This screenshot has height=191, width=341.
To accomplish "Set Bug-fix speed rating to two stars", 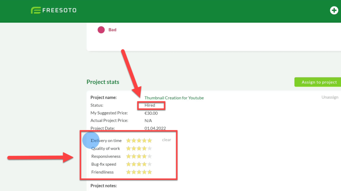I will coord(134,164).
